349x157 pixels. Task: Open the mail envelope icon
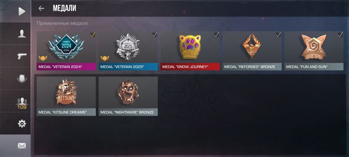(22, 145)
